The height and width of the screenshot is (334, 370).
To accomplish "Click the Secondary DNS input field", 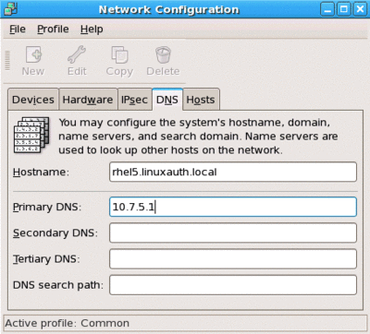I will (x=233, y=233).
